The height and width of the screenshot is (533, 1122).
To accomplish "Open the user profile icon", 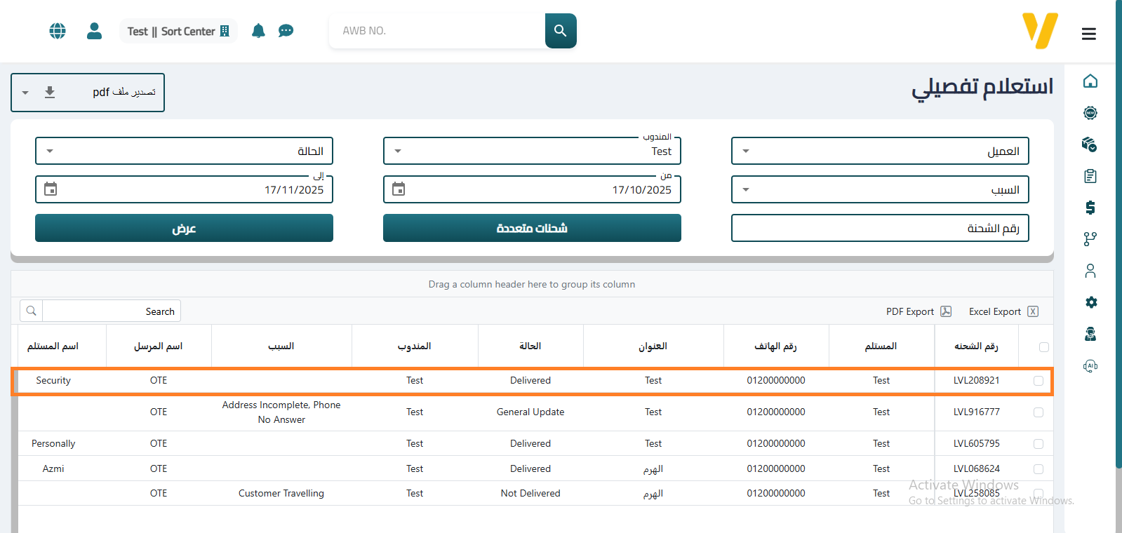I will point(94,31).
